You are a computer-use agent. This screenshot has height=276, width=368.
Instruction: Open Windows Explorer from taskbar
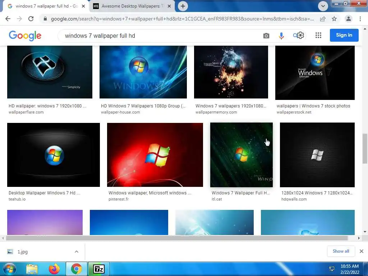[32, 269]
